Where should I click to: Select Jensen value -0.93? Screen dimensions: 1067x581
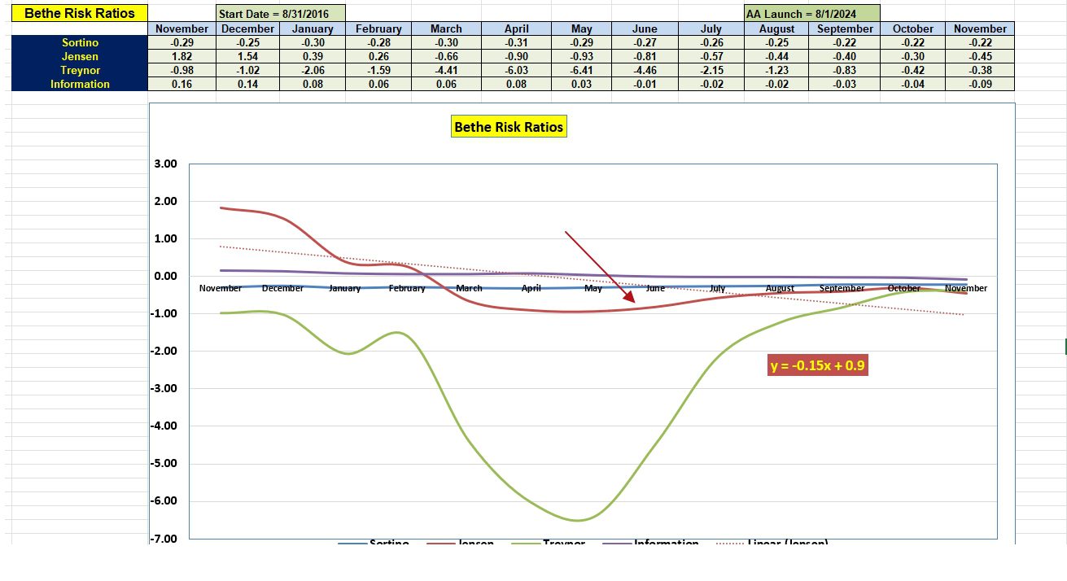click(582, 56)
